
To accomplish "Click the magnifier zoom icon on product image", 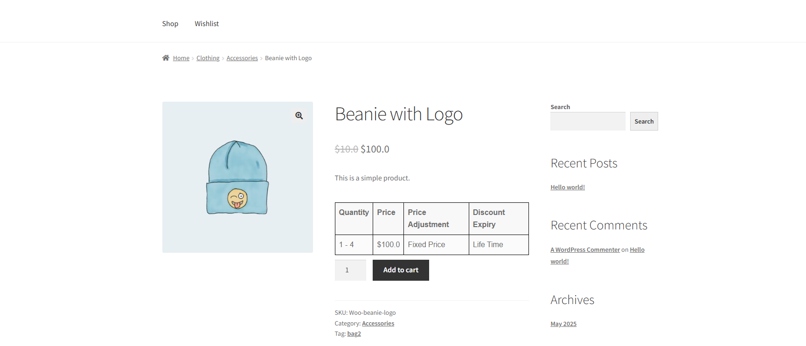I will coord(299,116).
